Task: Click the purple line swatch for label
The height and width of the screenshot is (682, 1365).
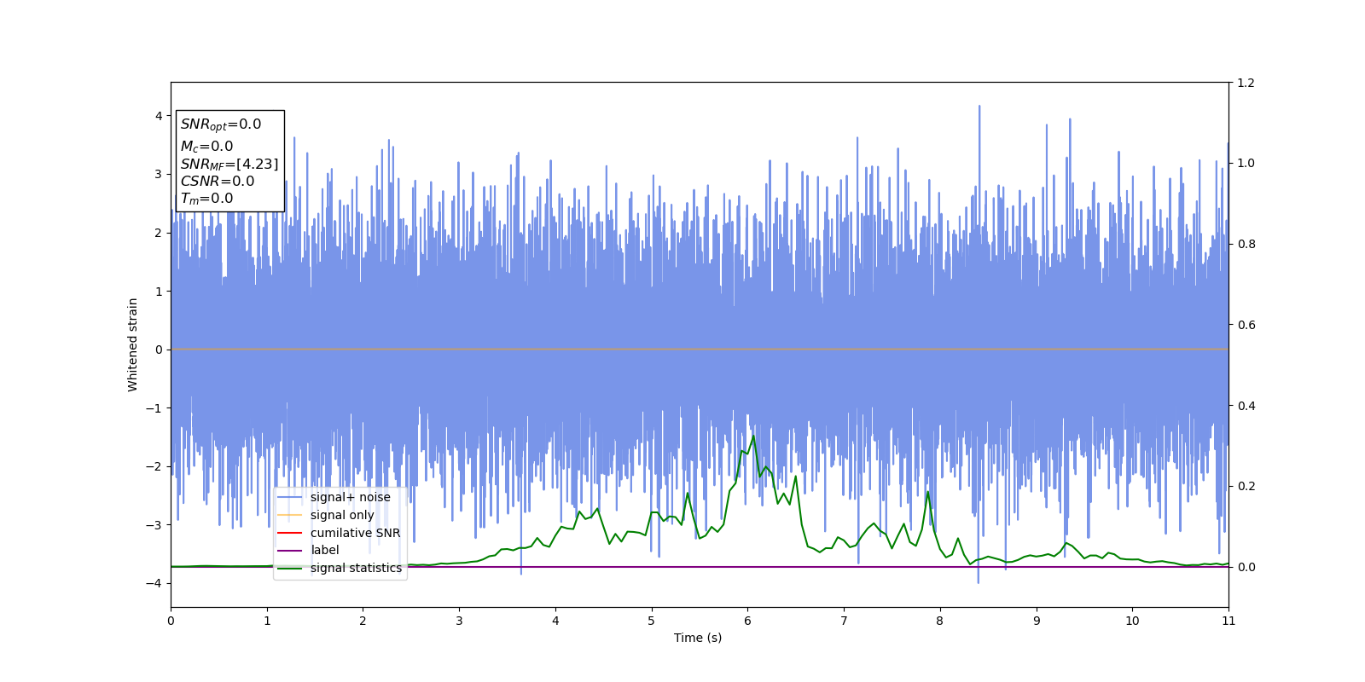Action: [x=290, y=551]
